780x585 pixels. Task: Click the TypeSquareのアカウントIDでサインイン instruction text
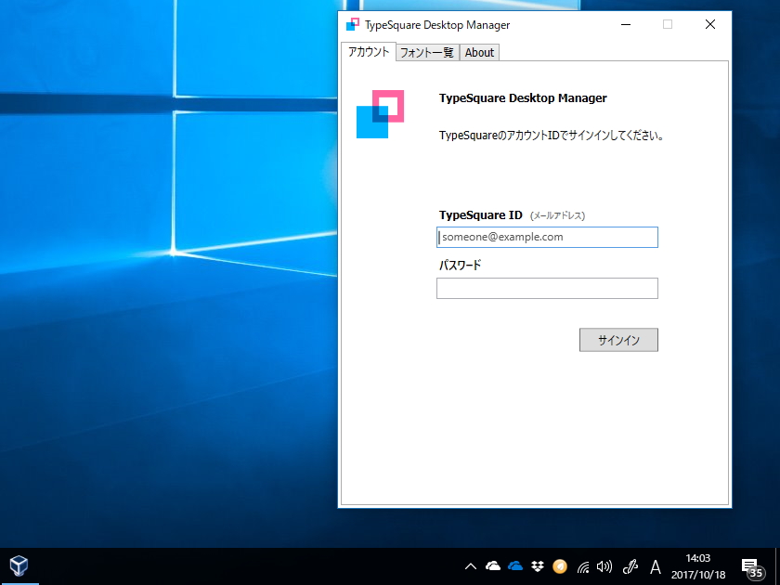pyautogui.click(x=552, y=136)
